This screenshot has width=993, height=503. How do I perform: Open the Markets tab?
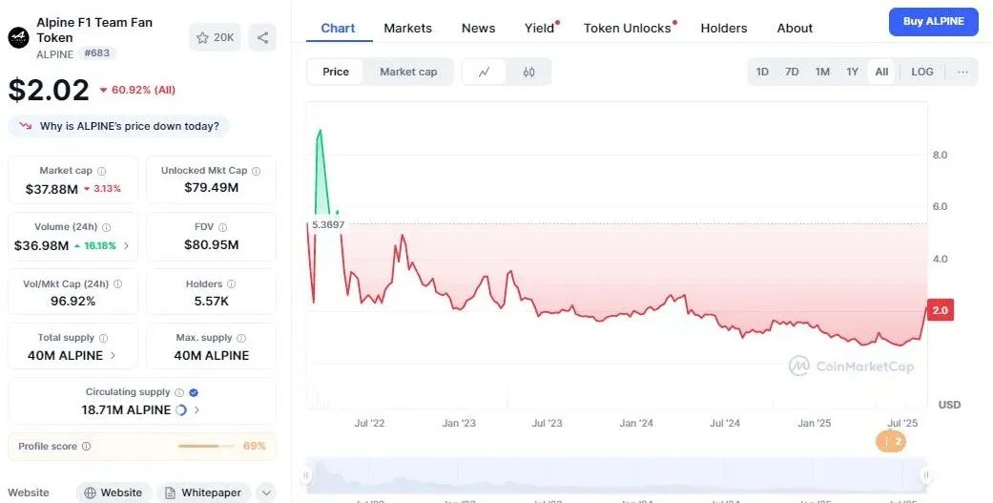[x=408, y=28]
